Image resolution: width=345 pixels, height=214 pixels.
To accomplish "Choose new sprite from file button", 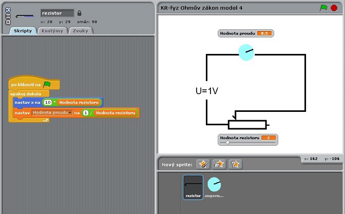I will pos(220,164).
